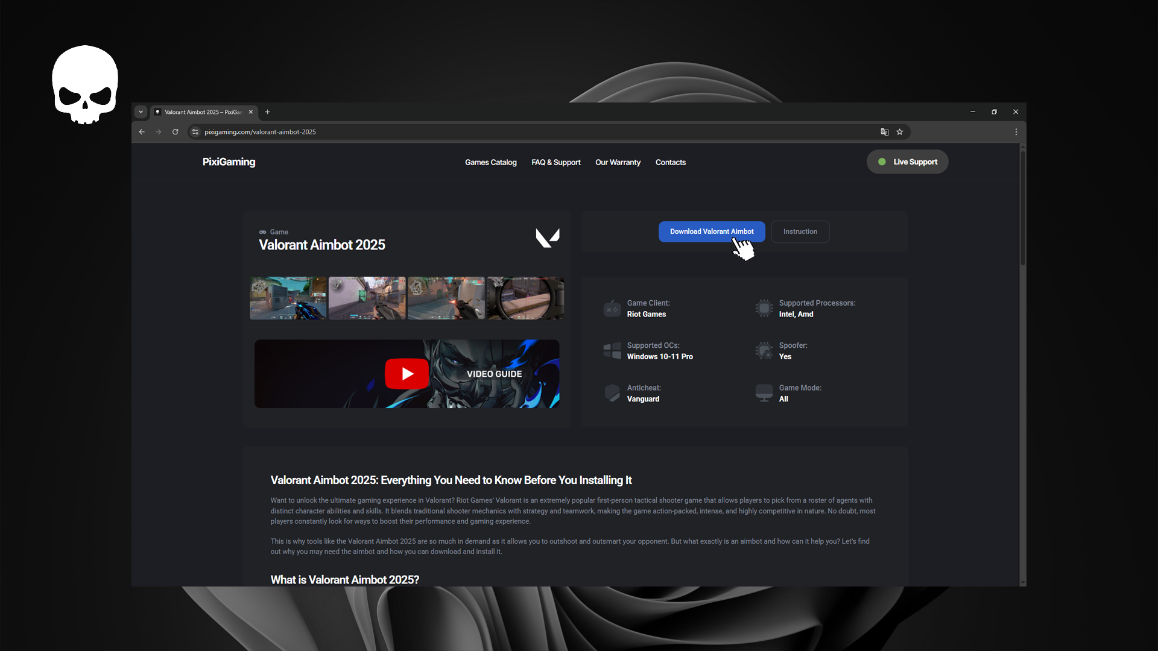Click the Game Mode monitor icon
The height and width of the screenshot is (651, 1158).
(x=764, y=393)
